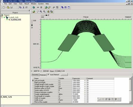Select the Cascade windows icon

click(x=62, y=7)
